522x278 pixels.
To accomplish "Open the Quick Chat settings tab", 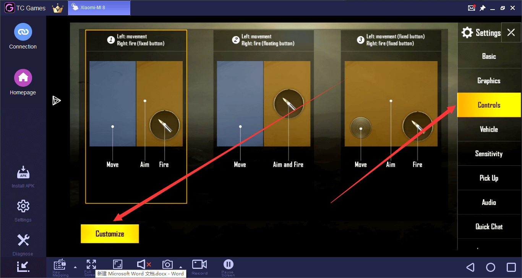I will tap(489, 226).
